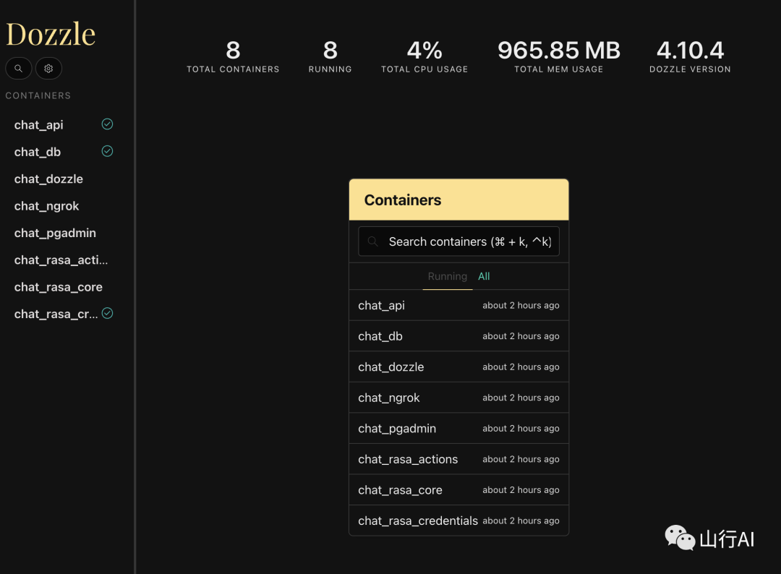Click 'about 2 hours ago' for chat_api

521,305
